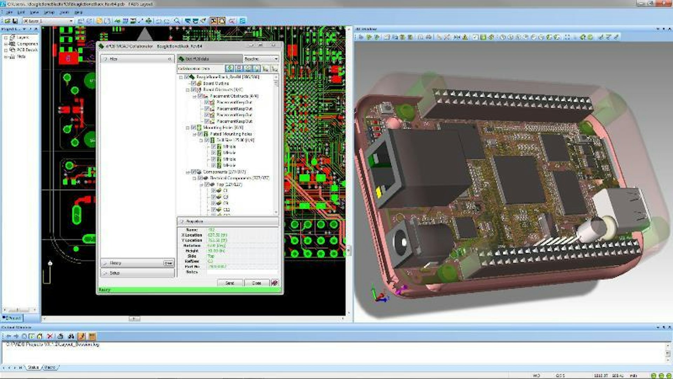Open the Layer 1 dropdown
This screenshot has width=673, height=379.
(71, 21)
